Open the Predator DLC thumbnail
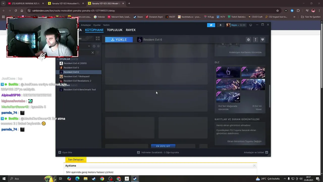This screenshot has width=323, height=182. [228, 85]
